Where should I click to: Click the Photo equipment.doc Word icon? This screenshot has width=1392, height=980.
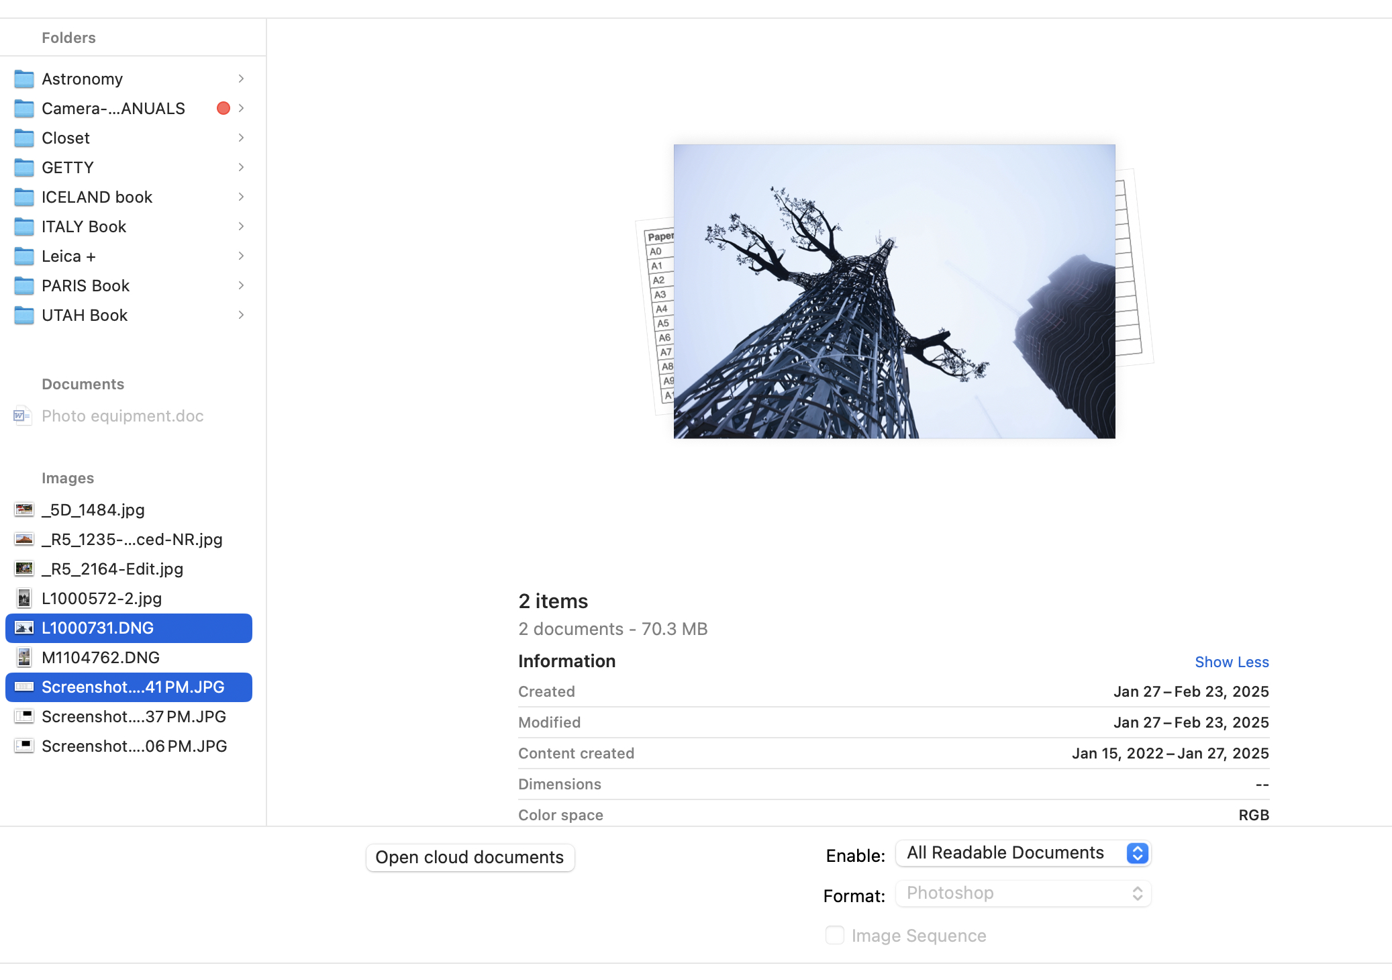pyautogui.click(x=22, y=416)
